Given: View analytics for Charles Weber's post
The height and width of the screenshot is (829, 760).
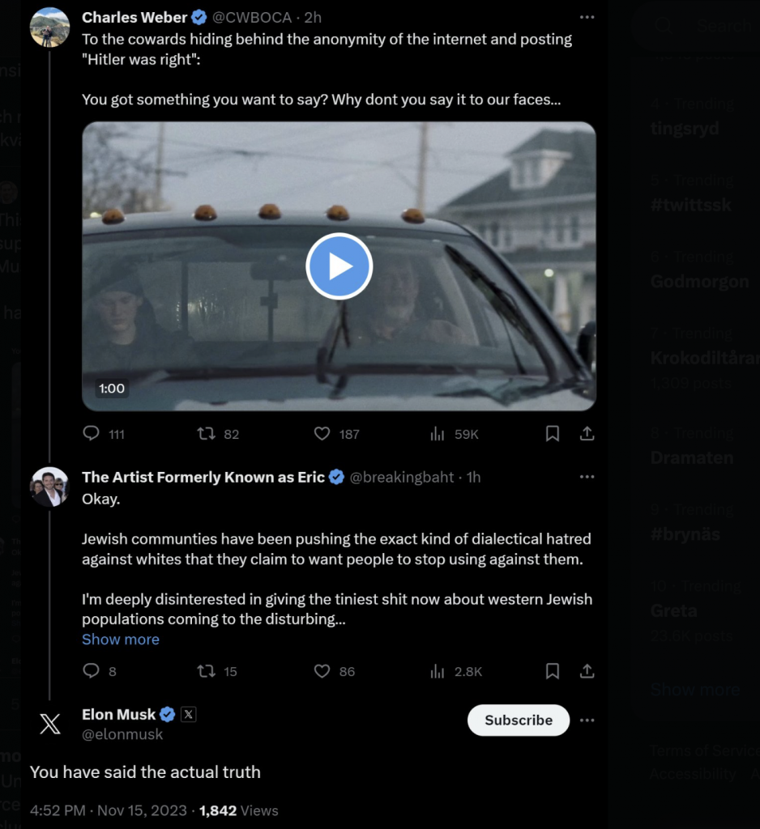Looking at the screenshot, I should pyautogui.click(x=438, y=434).
